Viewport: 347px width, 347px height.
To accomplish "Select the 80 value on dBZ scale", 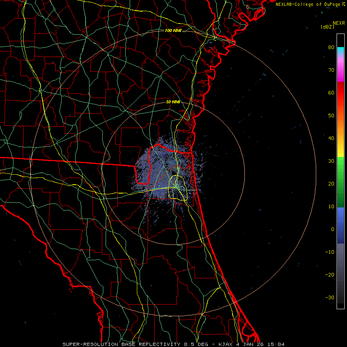I will pyautogui.click(x=331, y=47).
